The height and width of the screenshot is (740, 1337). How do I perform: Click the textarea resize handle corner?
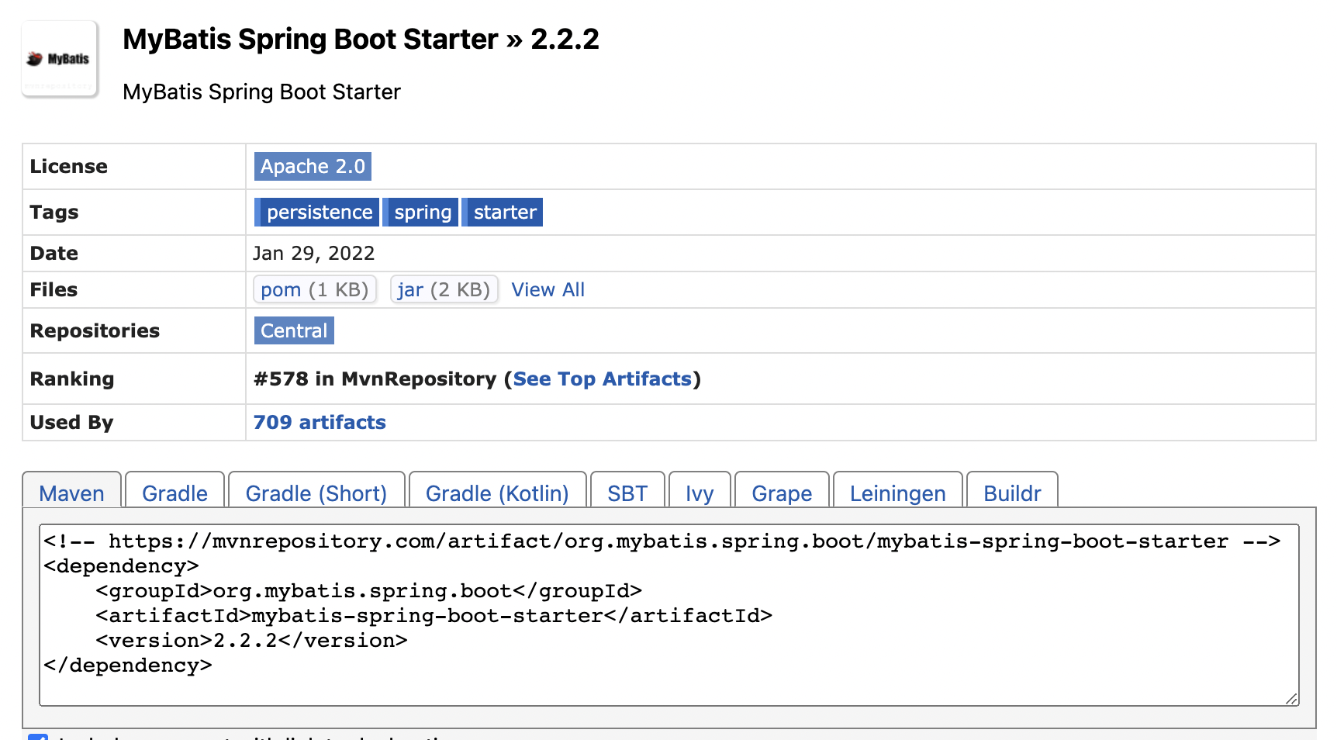point(1291,699)
